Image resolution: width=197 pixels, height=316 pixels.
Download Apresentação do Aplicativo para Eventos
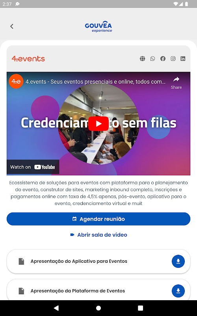pyautogui.click(x=178, y=261)
